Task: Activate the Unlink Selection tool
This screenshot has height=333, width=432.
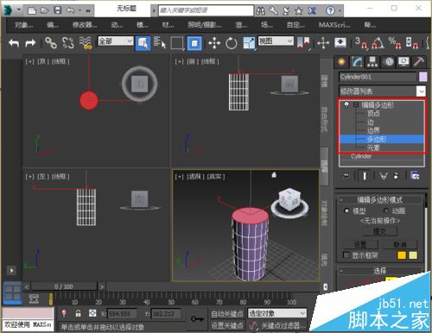Action: coord(68,43)
